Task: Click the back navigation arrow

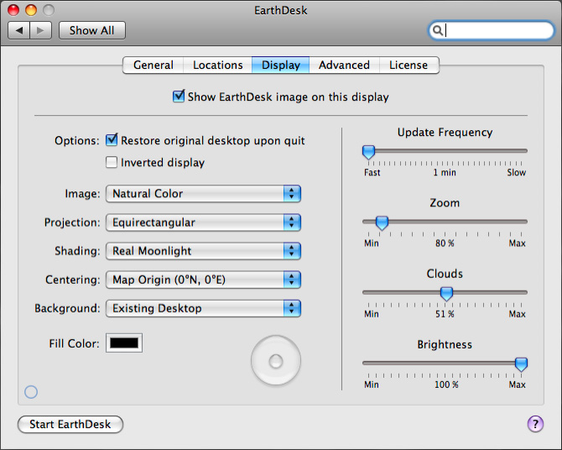Action: pyautogui.click(x=19, y=30)
